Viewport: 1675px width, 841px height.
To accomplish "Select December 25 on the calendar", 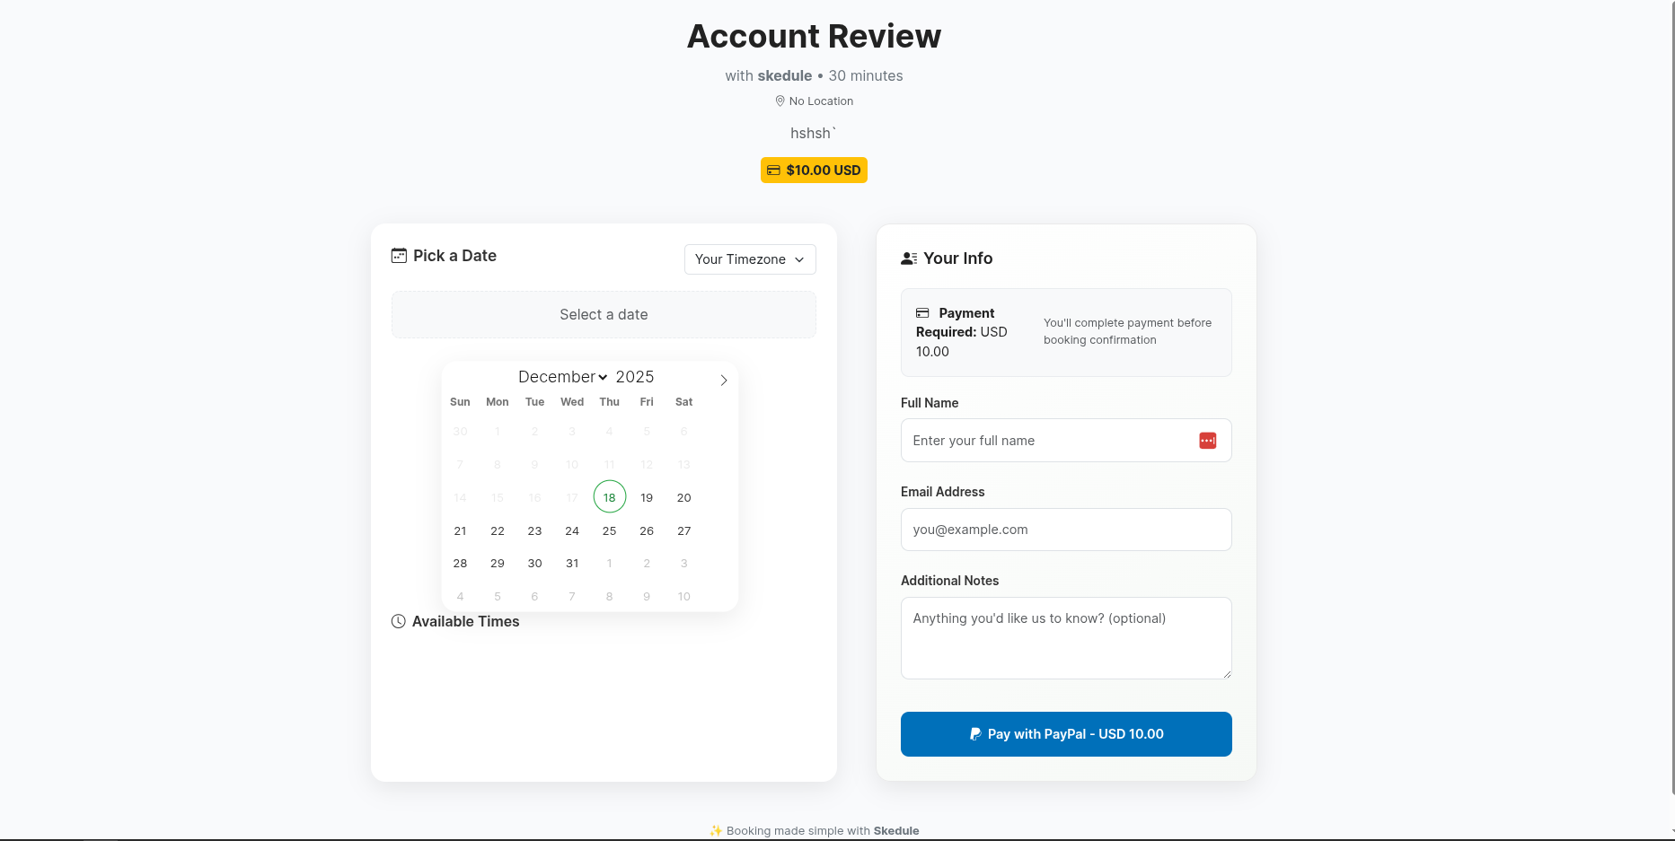I will pyautogui.click(x=609, y=530).
